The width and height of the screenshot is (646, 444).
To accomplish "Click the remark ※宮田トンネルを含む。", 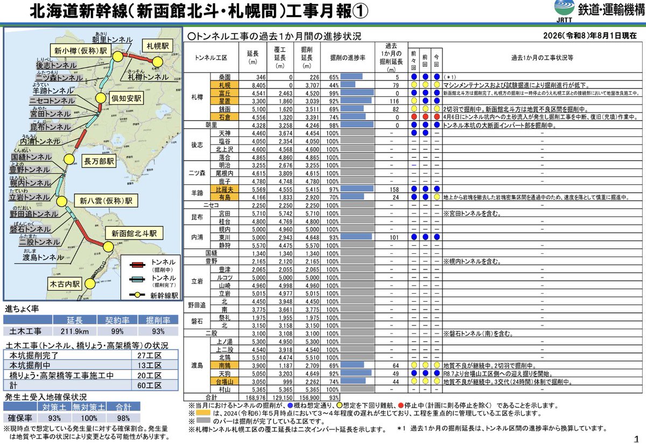I will tap(472, 213).
